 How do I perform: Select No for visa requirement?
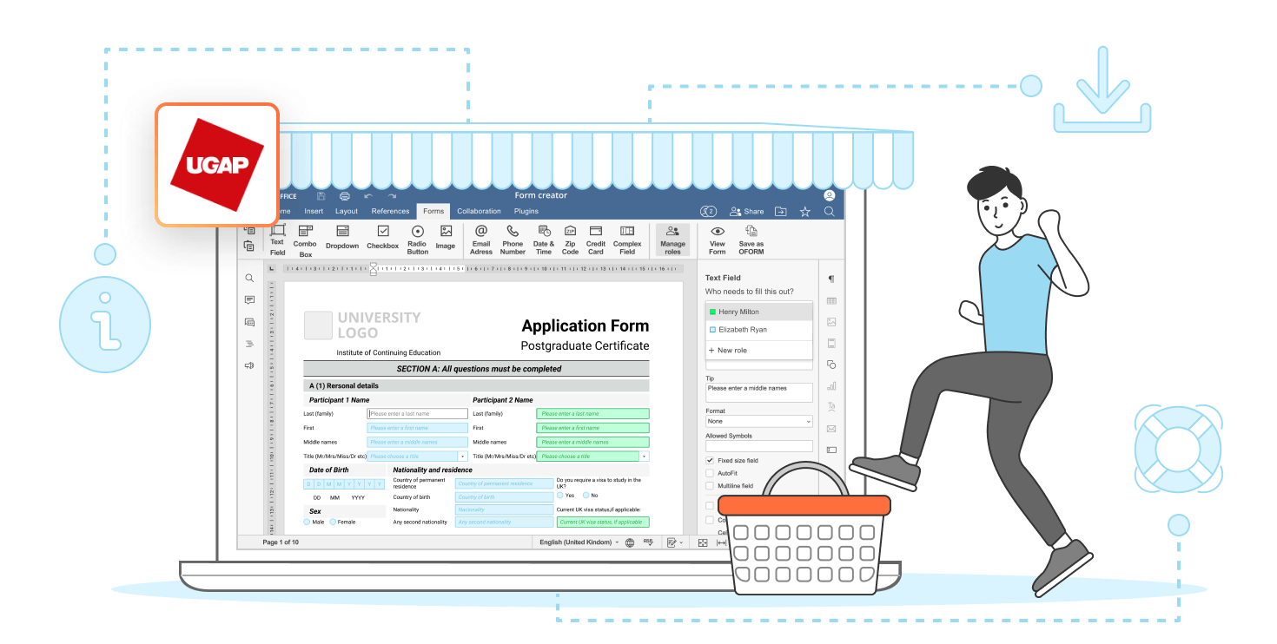(x=586, y=495)
